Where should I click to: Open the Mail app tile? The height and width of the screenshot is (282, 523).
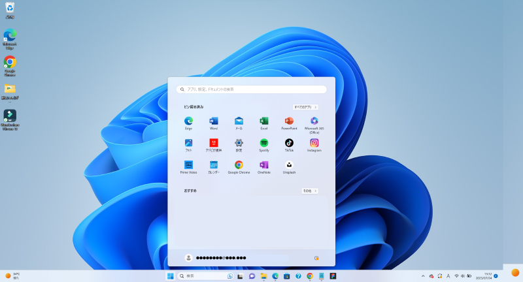pyautogui.click(x=239, y=123)
